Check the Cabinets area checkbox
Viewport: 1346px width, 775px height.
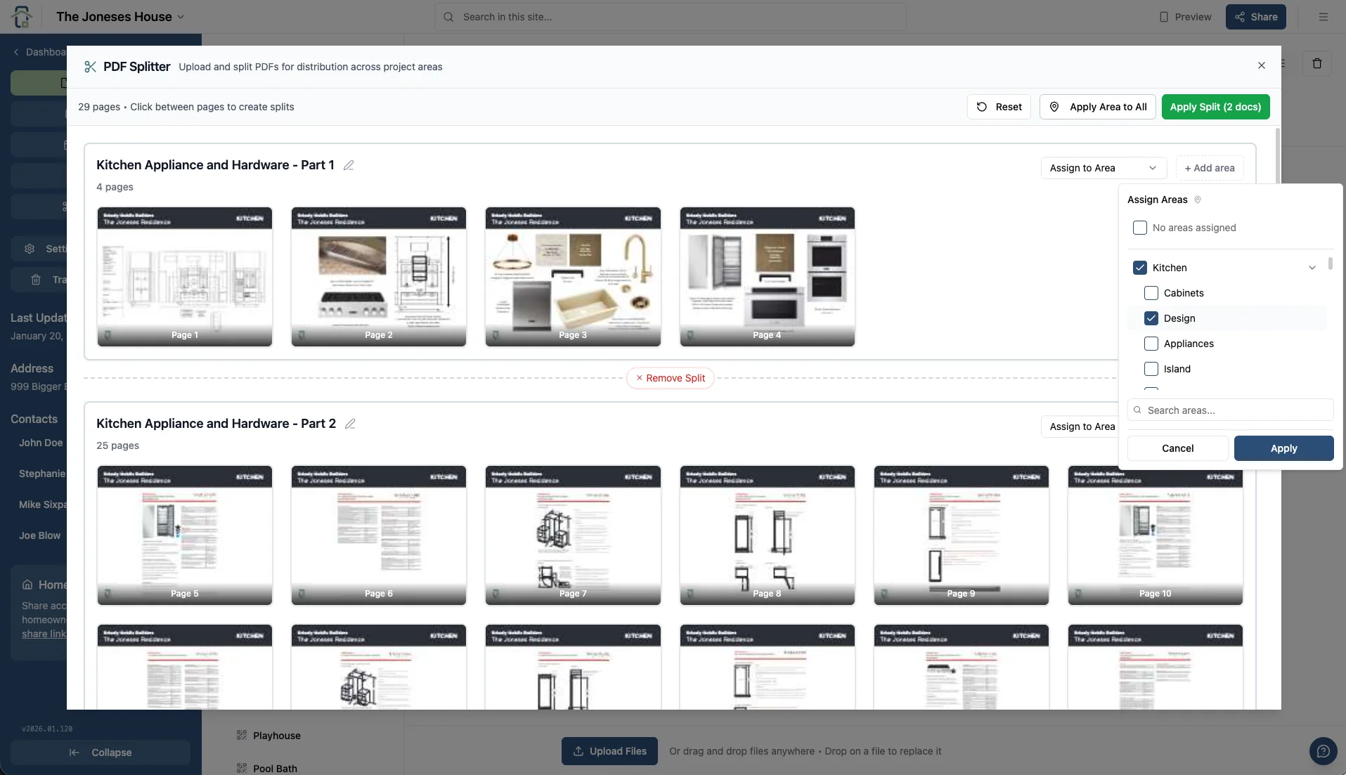tap(1151, 293)
